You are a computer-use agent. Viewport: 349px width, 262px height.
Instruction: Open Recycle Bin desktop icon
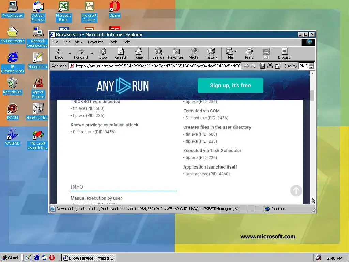click(13, 86)
